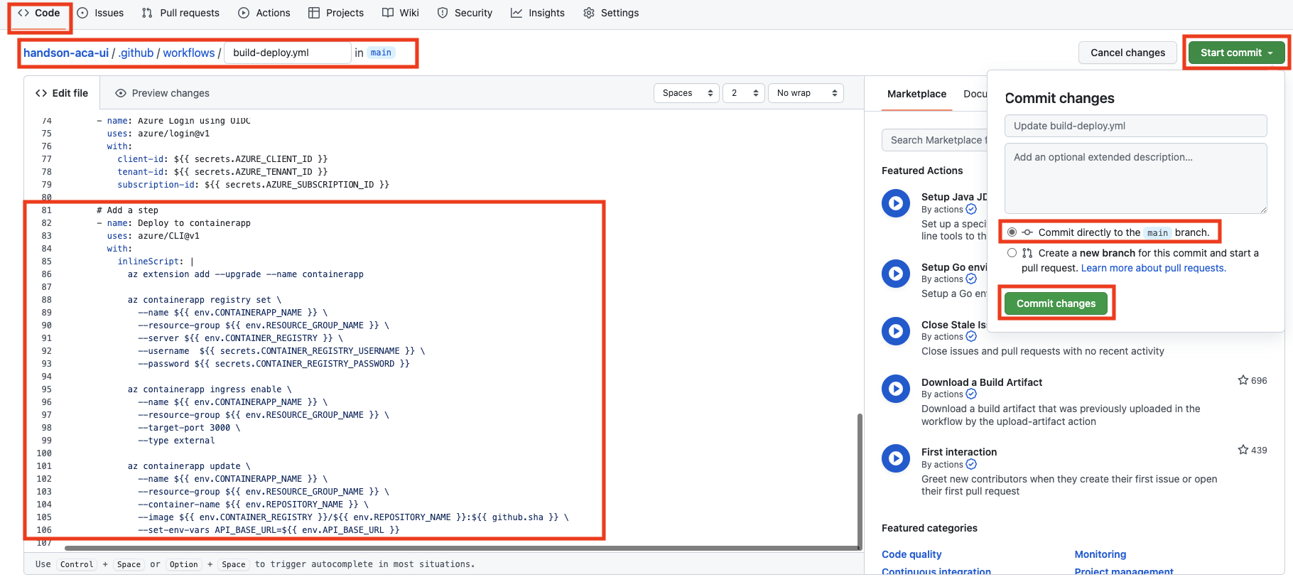Place cursor on '# Add a step' comment
The image size is (1293, 582).
(x=128, y=210)
